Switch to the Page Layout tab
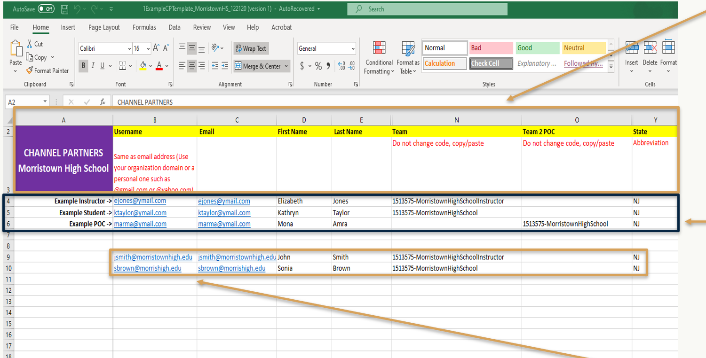Screen dimensions: 706x358 104,27
